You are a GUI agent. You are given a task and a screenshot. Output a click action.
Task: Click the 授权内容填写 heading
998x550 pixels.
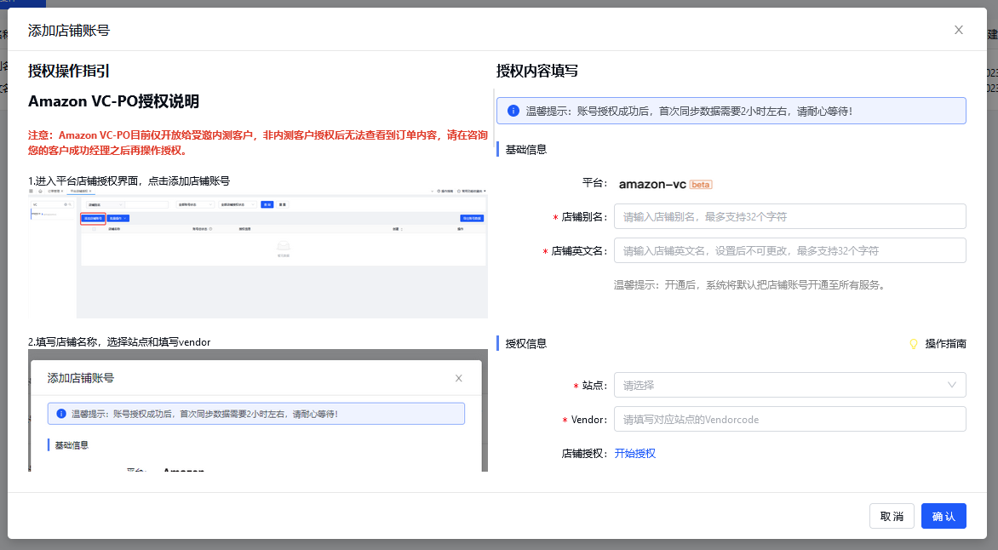pos(537,71)
